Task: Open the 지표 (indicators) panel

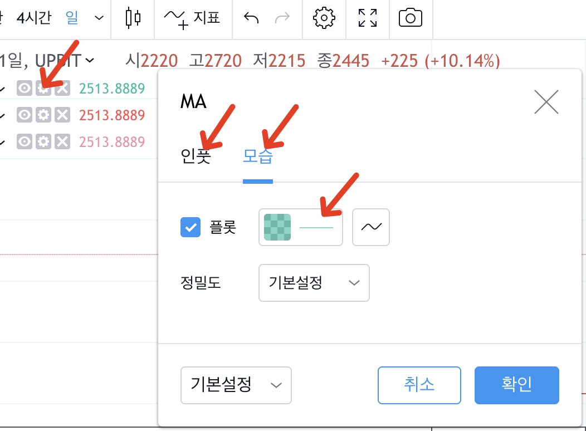Action: tap(192, 18)
